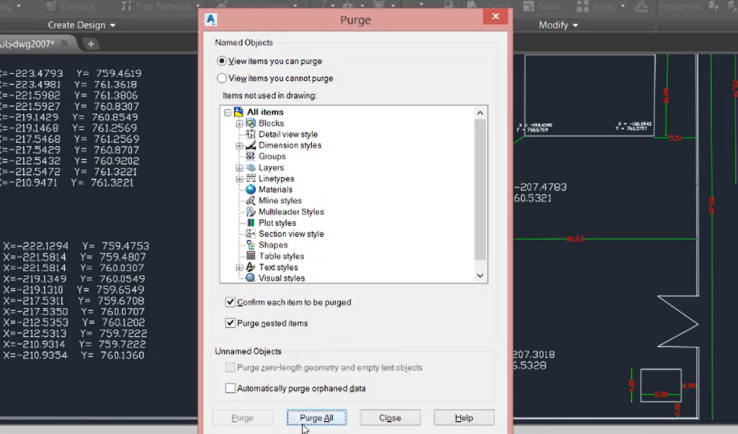Select the Materials globe icon
Screen dimensions: 738x434
coord(251,189)
